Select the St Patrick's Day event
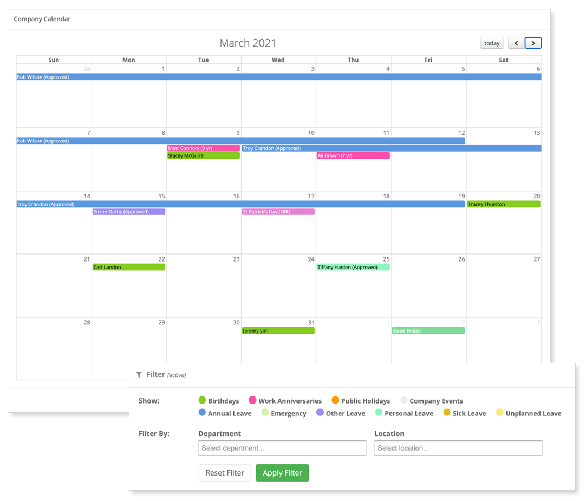The image size is (585, 501). [278, 211]
